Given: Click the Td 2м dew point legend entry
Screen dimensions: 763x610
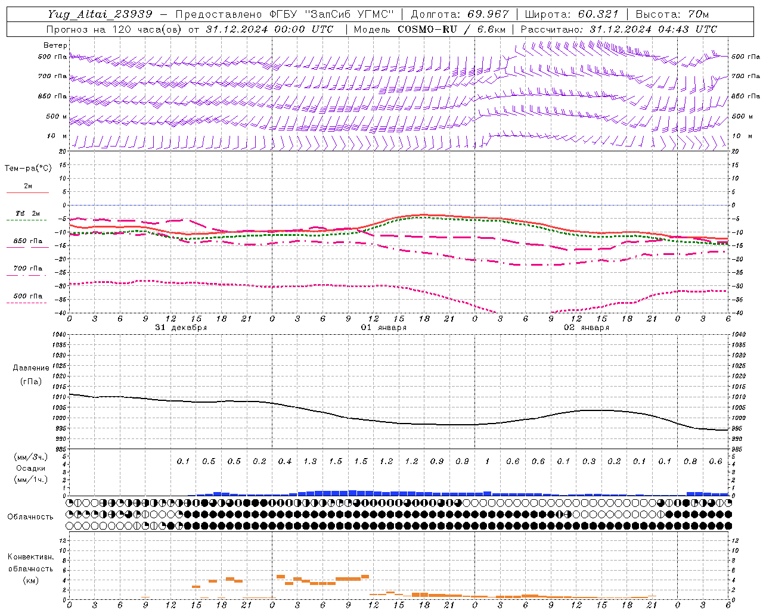Looking at the screenshot, I should (x=28, y=213).
